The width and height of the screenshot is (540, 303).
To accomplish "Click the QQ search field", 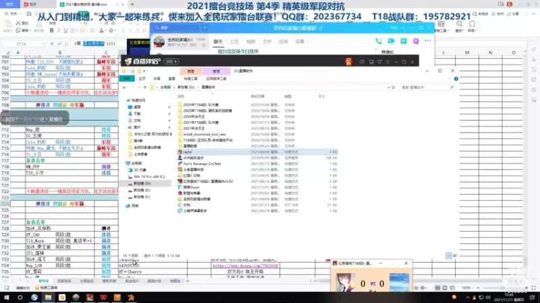I will point(176,28).
